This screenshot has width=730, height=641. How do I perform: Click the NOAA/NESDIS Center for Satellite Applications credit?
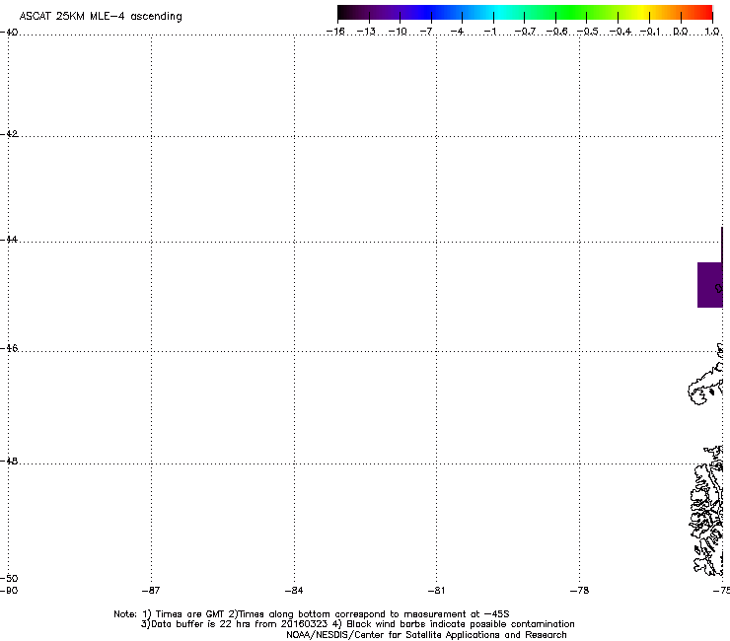point(426,635)
